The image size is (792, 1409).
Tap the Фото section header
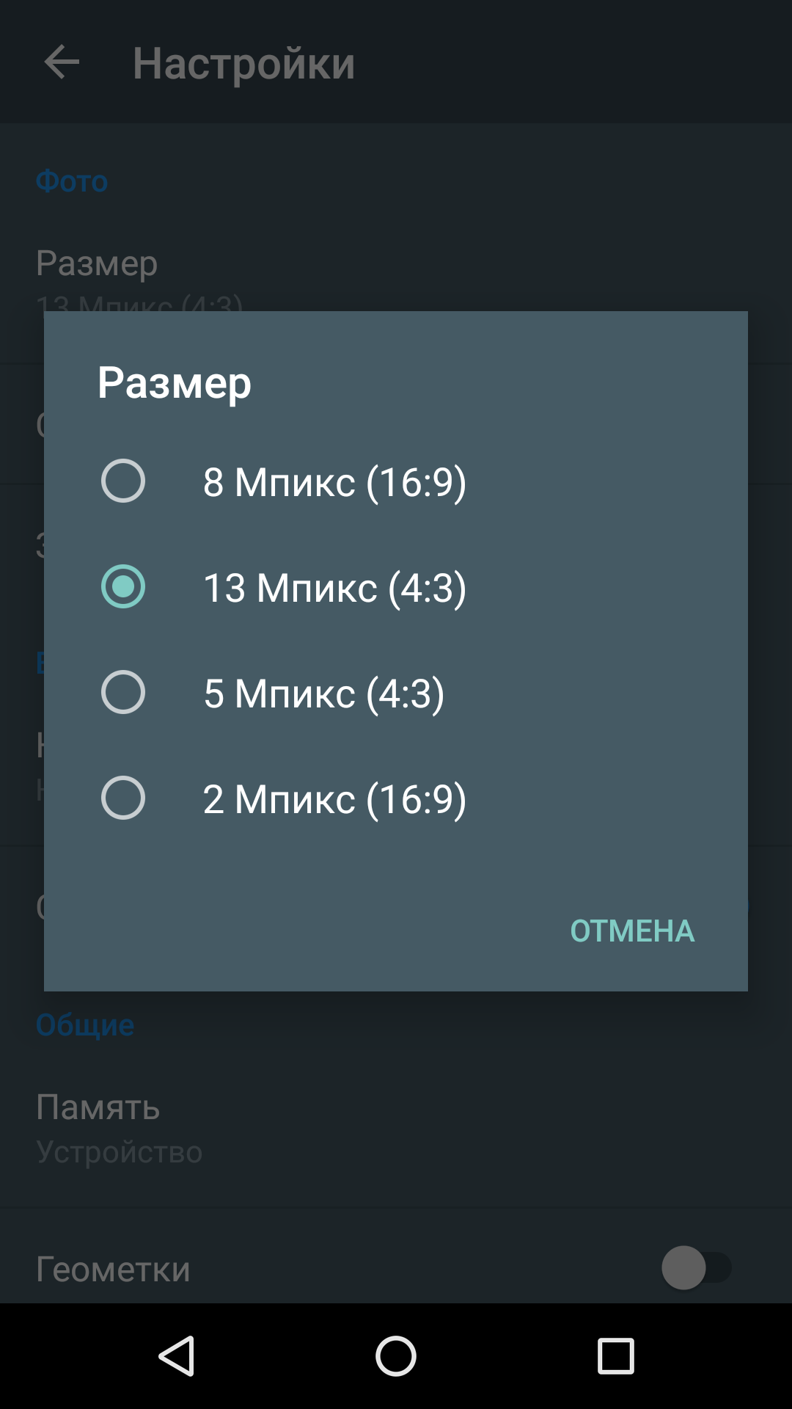(72, 181)
